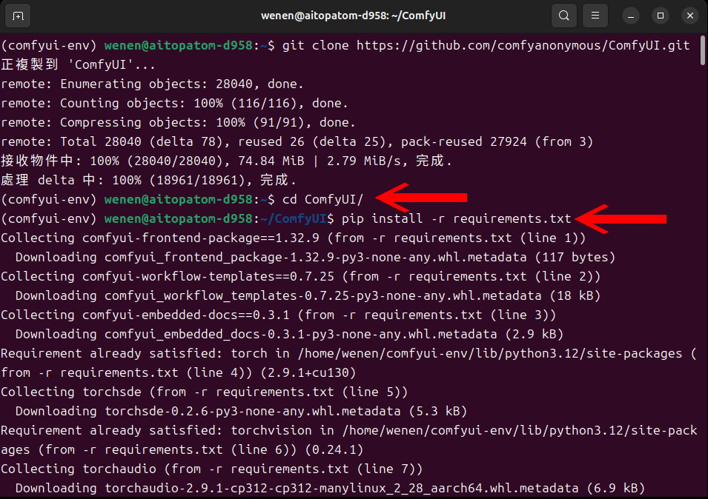Open the hamburger main menu
This screenshot has width=708, height=499.
click(595, 16)
